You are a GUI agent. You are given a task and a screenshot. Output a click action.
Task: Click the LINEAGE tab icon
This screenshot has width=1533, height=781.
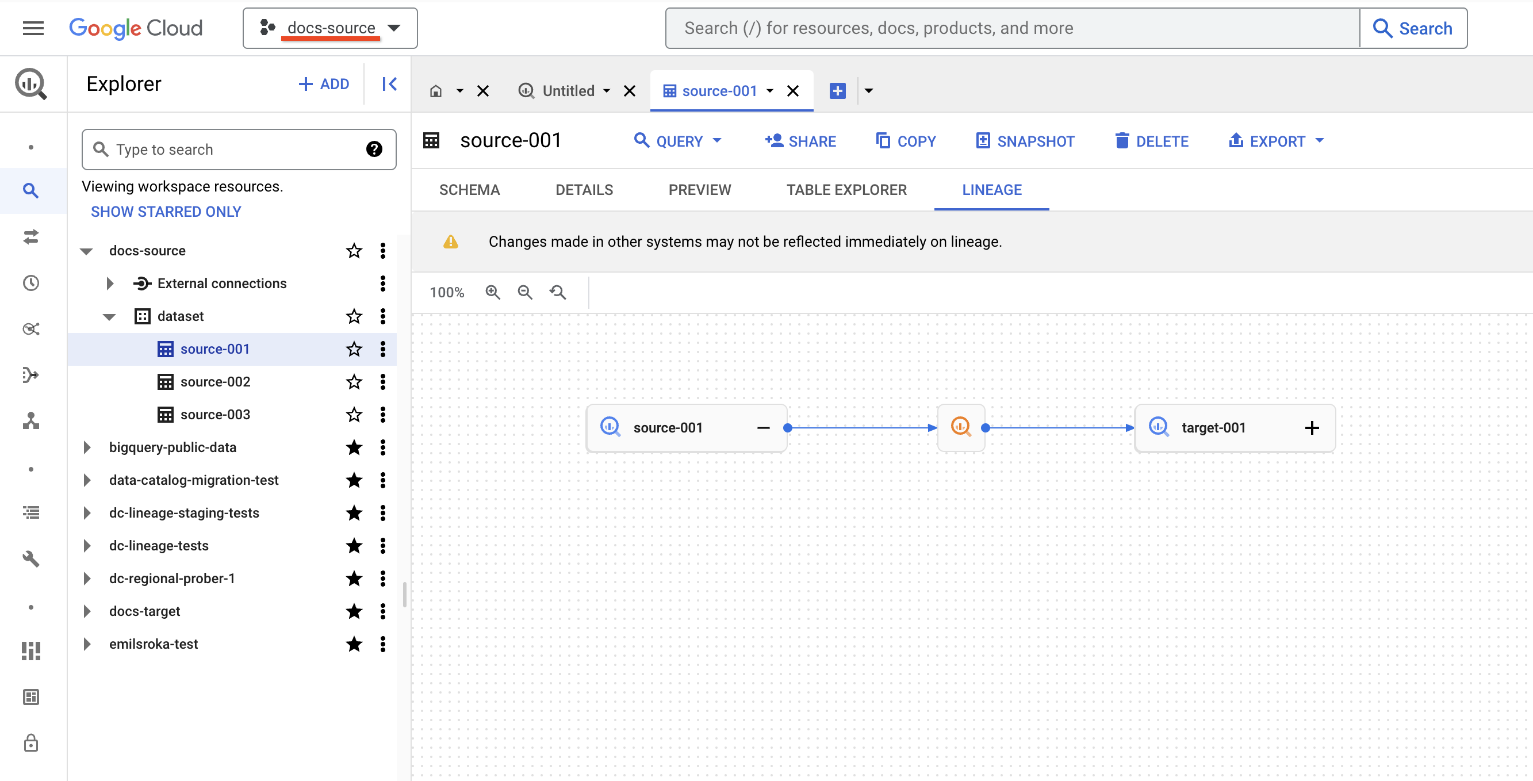[x=991, y=189]
